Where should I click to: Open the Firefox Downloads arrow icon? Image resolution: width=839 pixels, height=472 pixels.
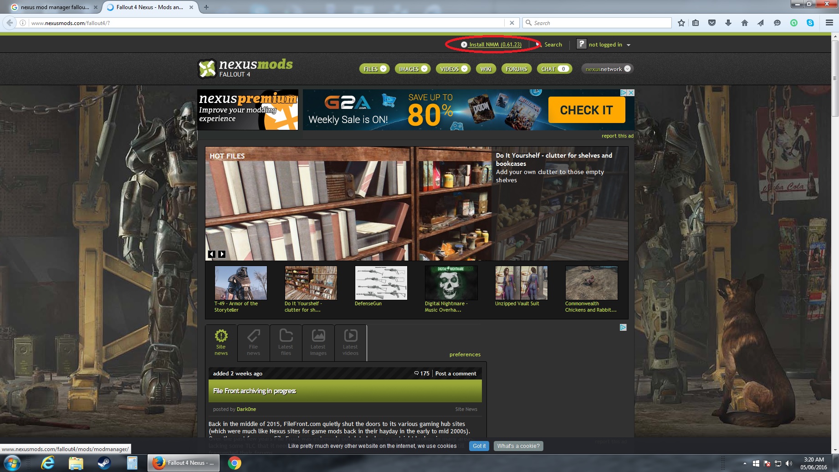pos(728,23)
